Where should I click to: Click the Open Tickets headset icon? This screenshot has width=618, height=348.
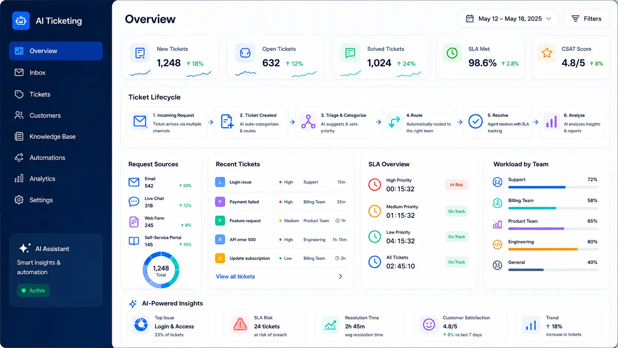click(x=245, y=53)
